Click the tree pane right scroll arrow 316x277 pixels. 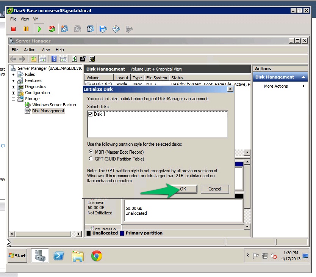coord(78,234)
